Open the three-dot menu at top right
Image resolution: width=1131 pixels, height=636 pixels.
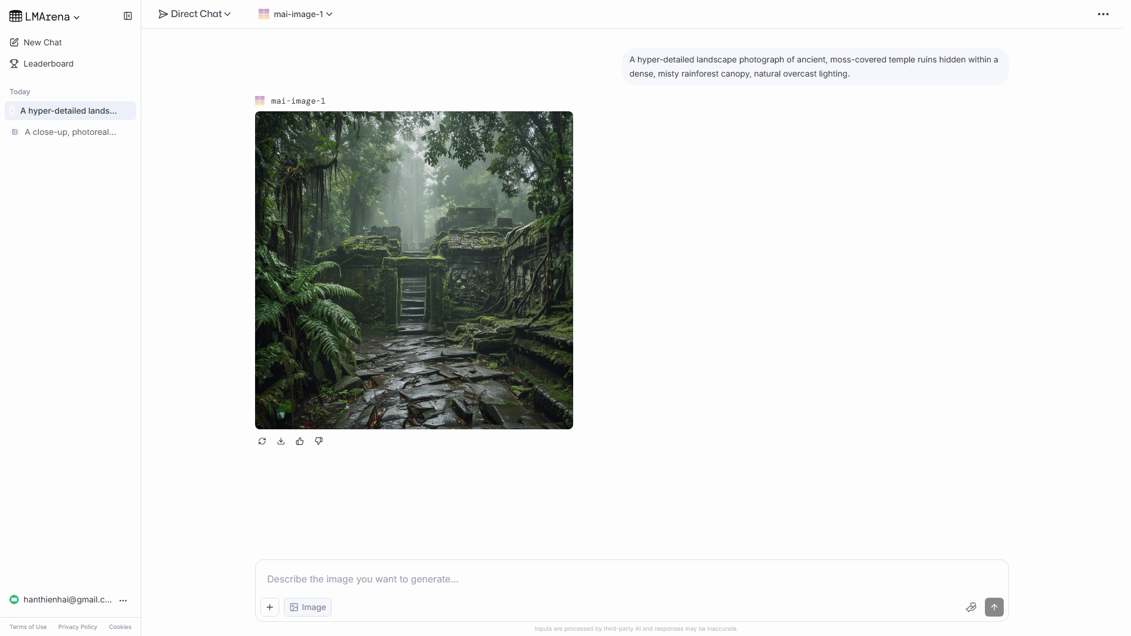1104,14
